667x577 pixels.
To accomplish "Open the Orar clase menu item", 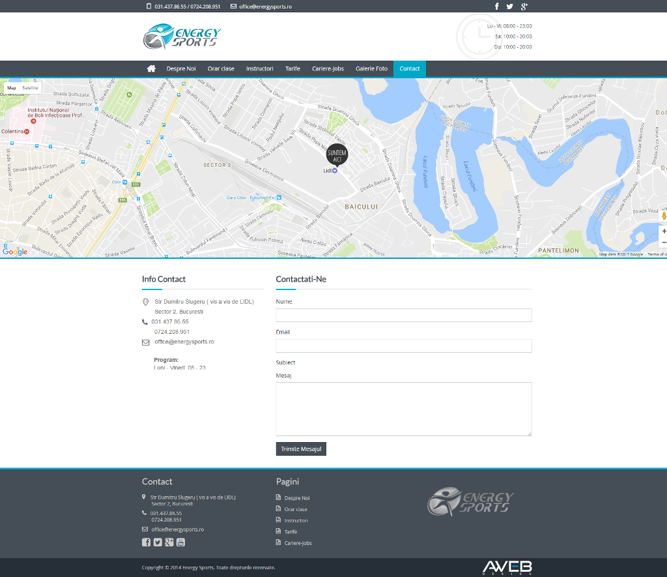I will 221,68.
